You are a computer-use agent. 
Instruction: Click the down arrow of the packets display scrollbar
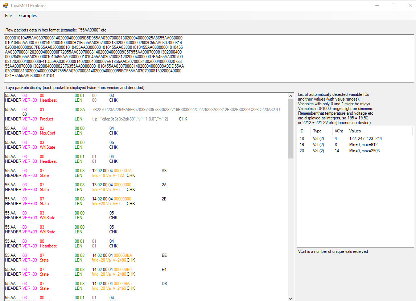(291, 298)
